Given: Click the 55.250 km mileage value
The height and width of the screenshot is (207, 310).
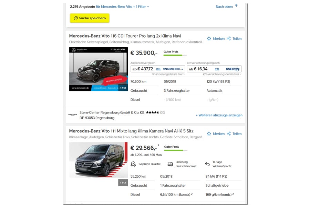Looking at the screenshot, I should [138, 176].
